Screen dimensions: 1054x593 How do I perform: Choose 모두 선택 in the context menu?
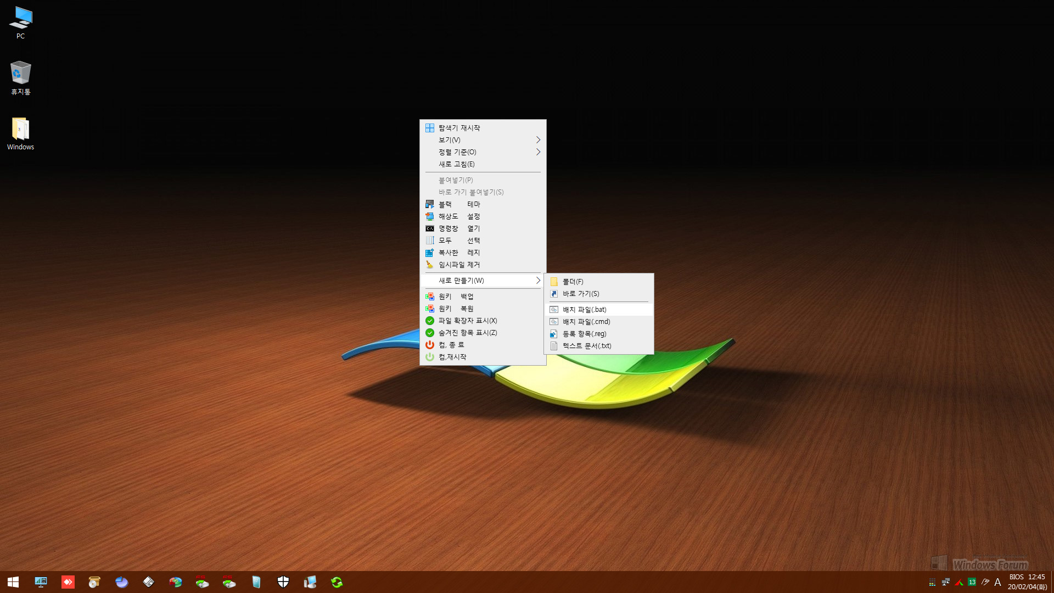point(483,240)
